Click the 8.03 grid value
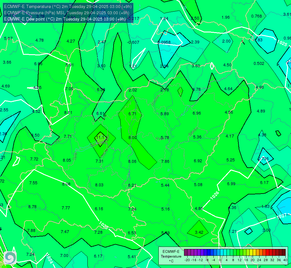 pyautogui.click(x=99, y=185)
